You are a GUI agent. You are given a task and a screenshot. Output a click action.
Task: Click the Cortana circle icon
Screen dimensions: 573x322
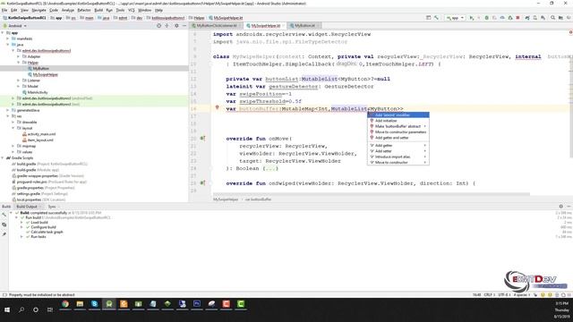pyautogui.click(x=36, y=310)
